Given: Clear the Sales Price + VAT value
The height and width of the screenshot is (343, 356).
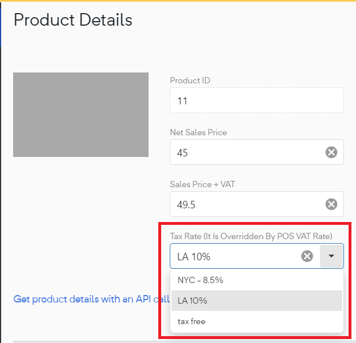Looking at the screenshot, I should (x=331, y=204).
